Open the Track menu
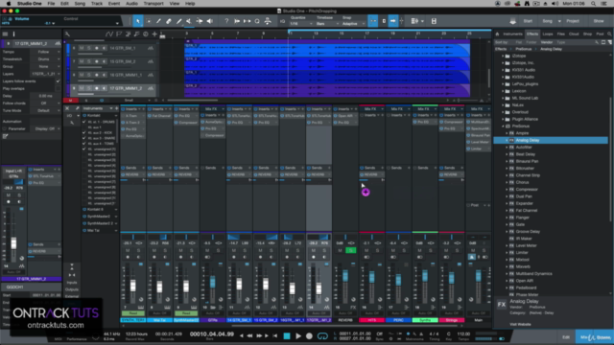The height and width of the screenshot is (345, 614). click(x=97, y=4)
